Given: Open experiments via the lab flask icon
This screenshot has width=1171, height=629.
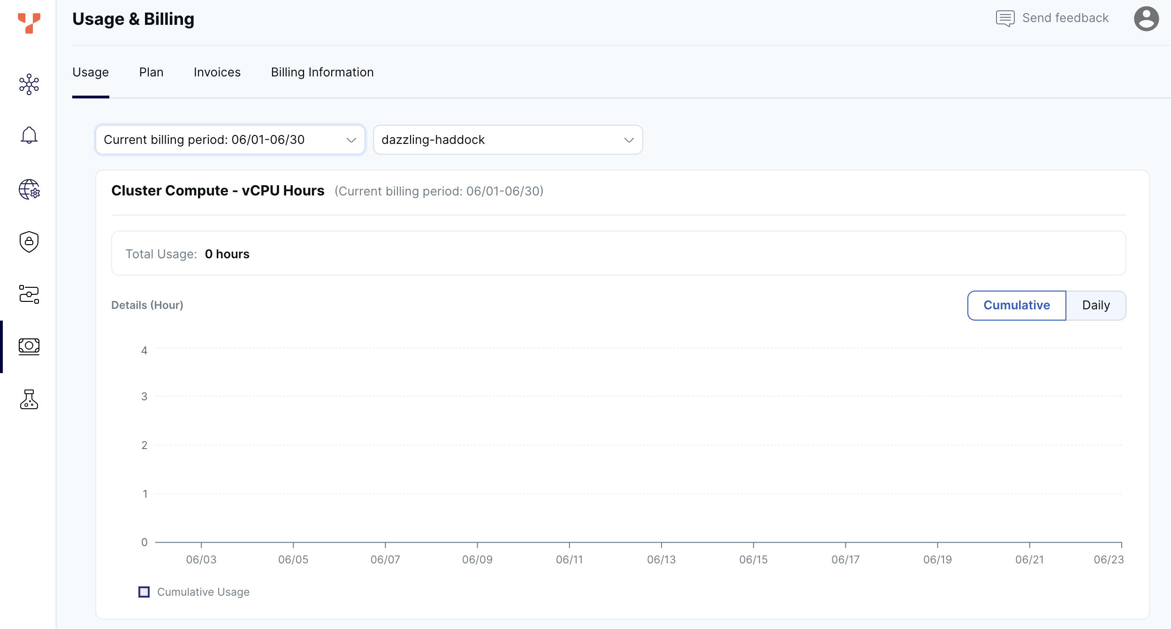Looking at the screenshot, I should click(x=29, y=399).
